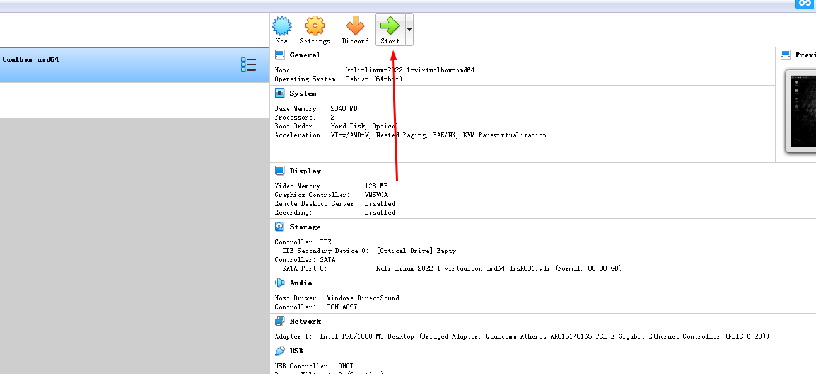This screenshot has width=816, height=374.
Task: Click the OHCI USB controller value
Action: point(346,366)
